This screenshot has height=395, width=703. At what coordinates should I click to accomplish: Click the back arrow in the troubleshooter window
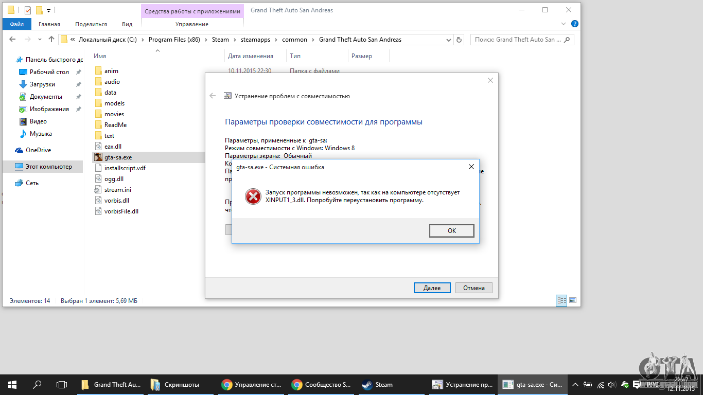coord(213,96)
